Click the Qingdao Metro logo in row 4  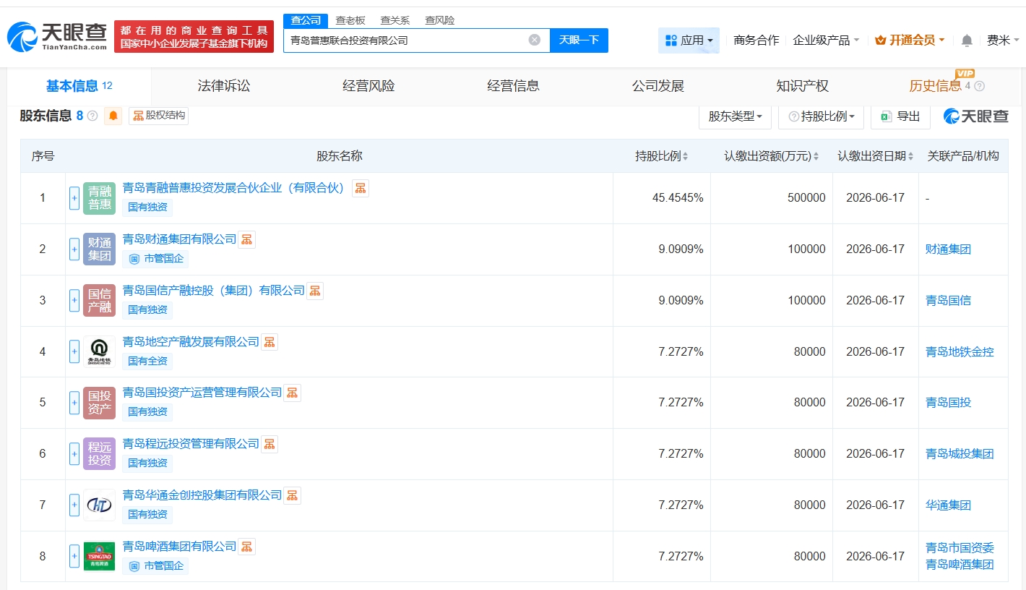click(99, 351)
